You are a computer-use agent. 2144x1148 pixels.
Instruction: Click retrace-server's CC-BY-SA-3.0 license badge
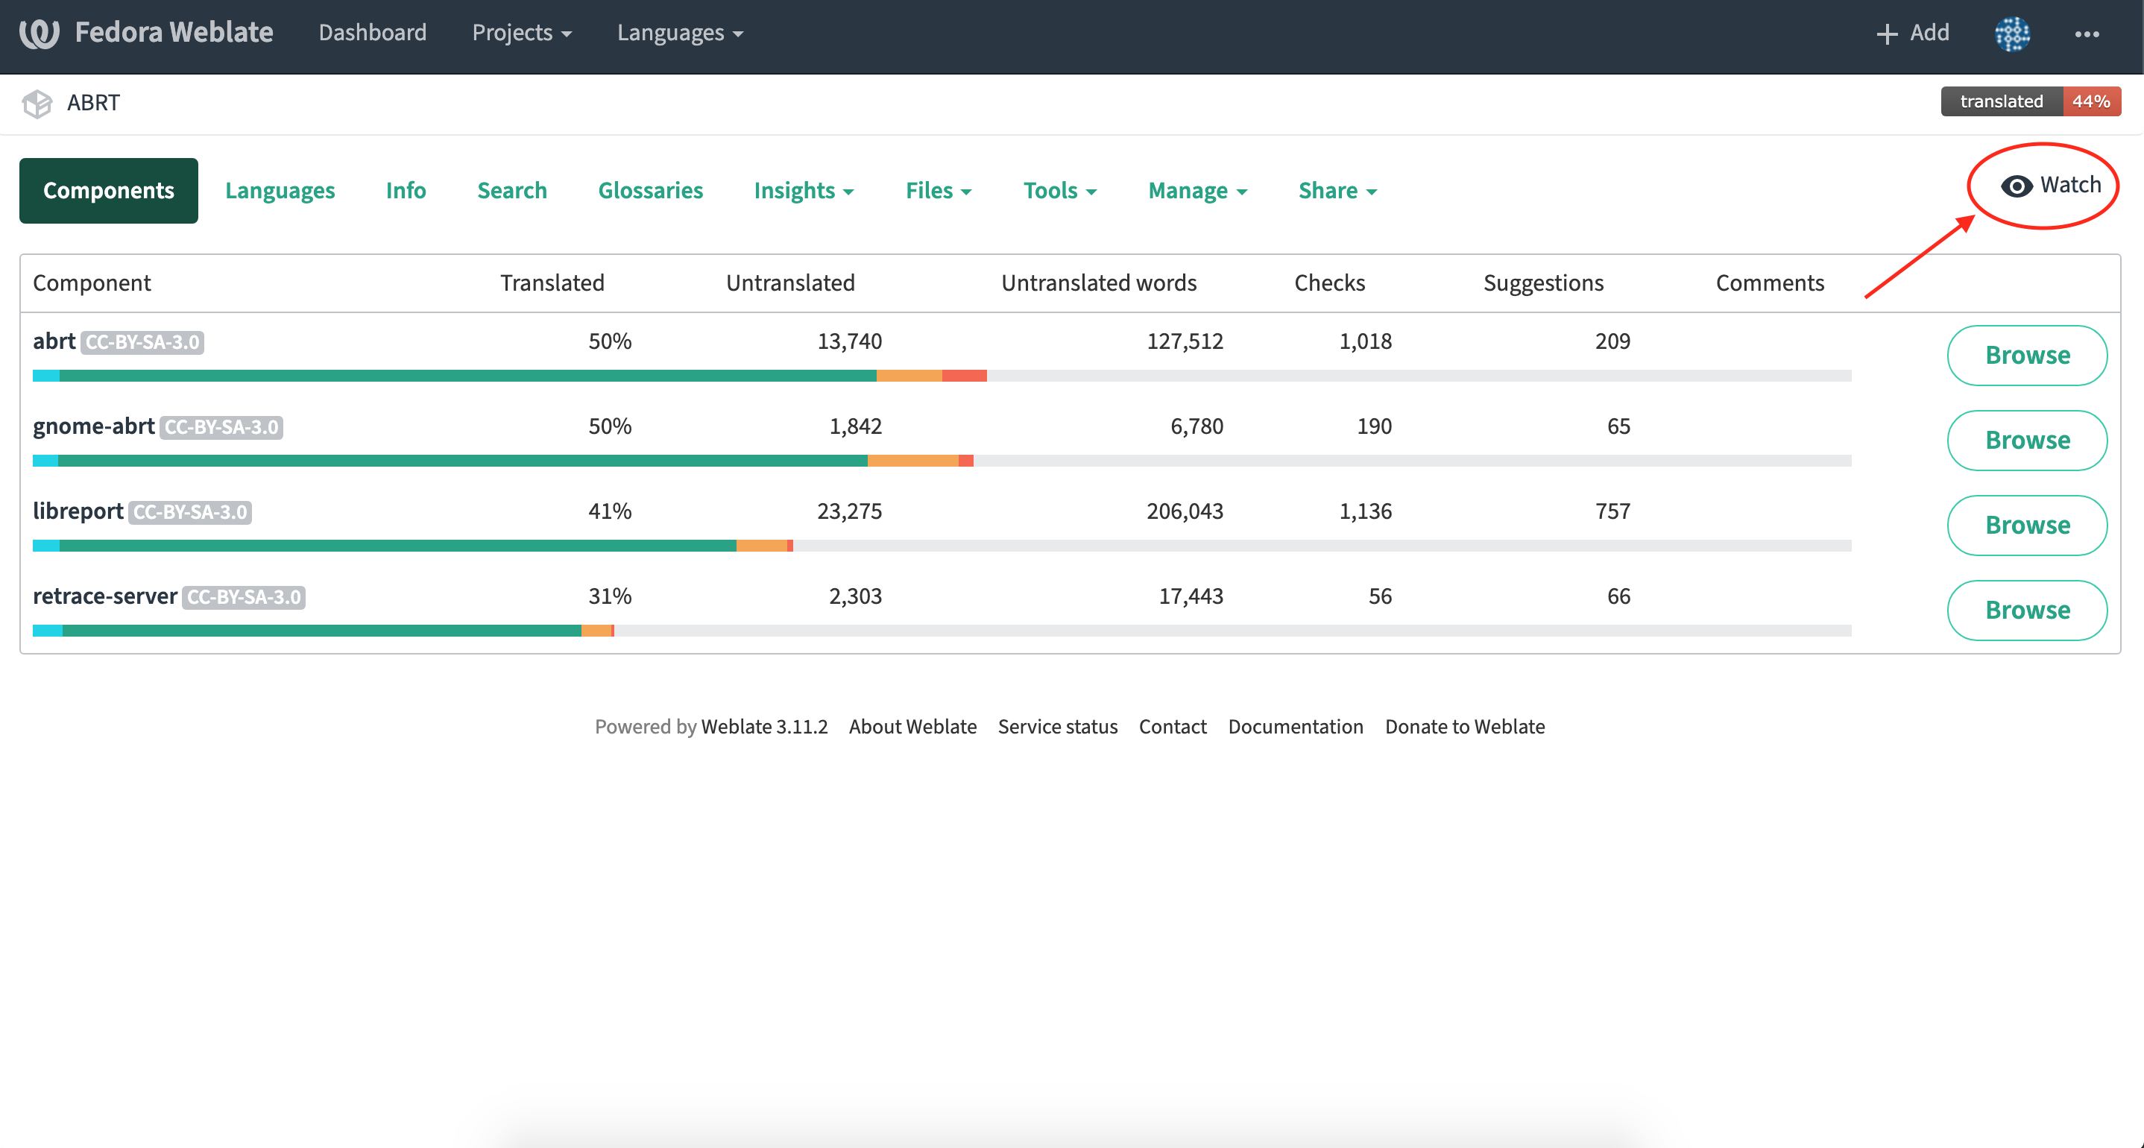(x=244, y=597)
